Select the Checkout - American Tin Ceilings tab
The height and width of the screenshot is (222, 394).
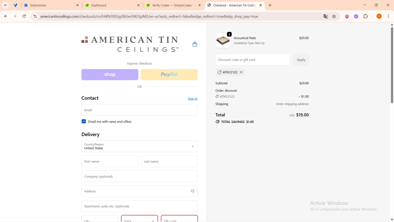(x=235, y=5)
